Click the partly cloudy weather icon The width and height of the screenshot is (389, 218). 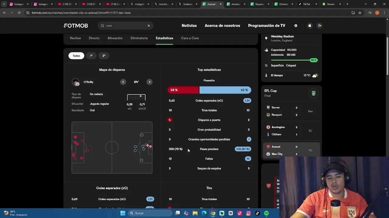(315, 75)
